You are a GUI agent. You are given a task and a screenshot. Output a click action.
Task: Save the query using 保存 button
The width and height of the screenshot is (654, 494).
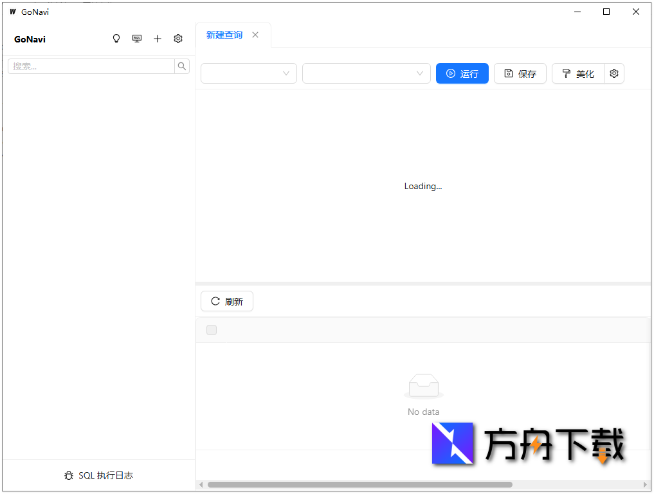(x=520, y=73)
